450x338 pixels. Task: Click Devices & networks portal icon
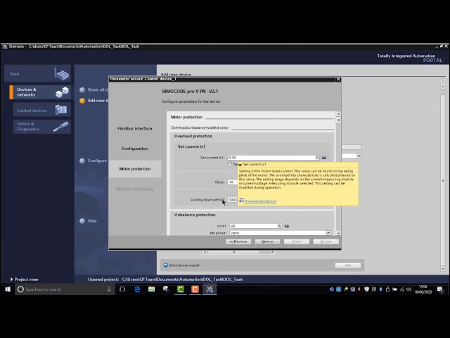(63, 92)
